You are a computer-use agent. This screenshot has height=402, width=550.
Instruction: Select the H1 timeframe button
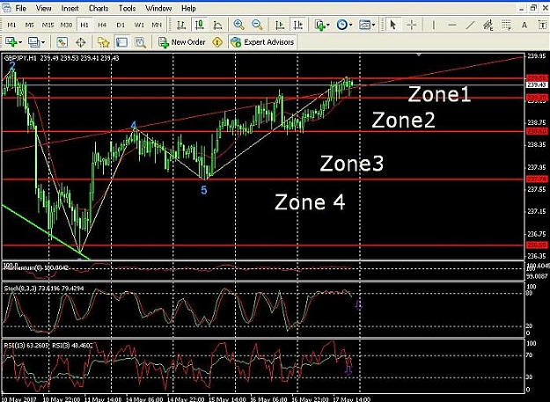point(84,25)
